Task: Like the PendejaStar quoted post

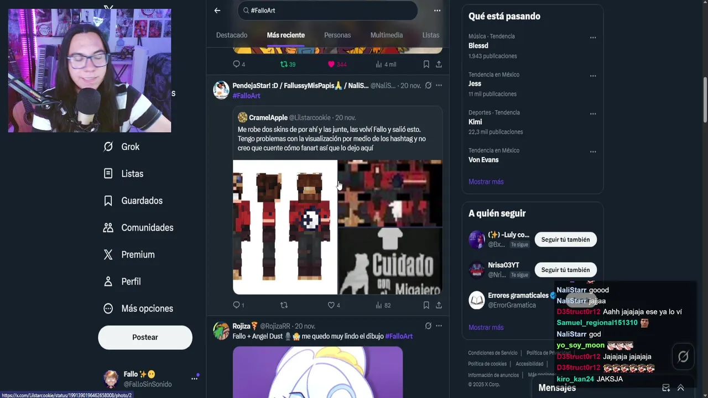Action: (334, 305)
